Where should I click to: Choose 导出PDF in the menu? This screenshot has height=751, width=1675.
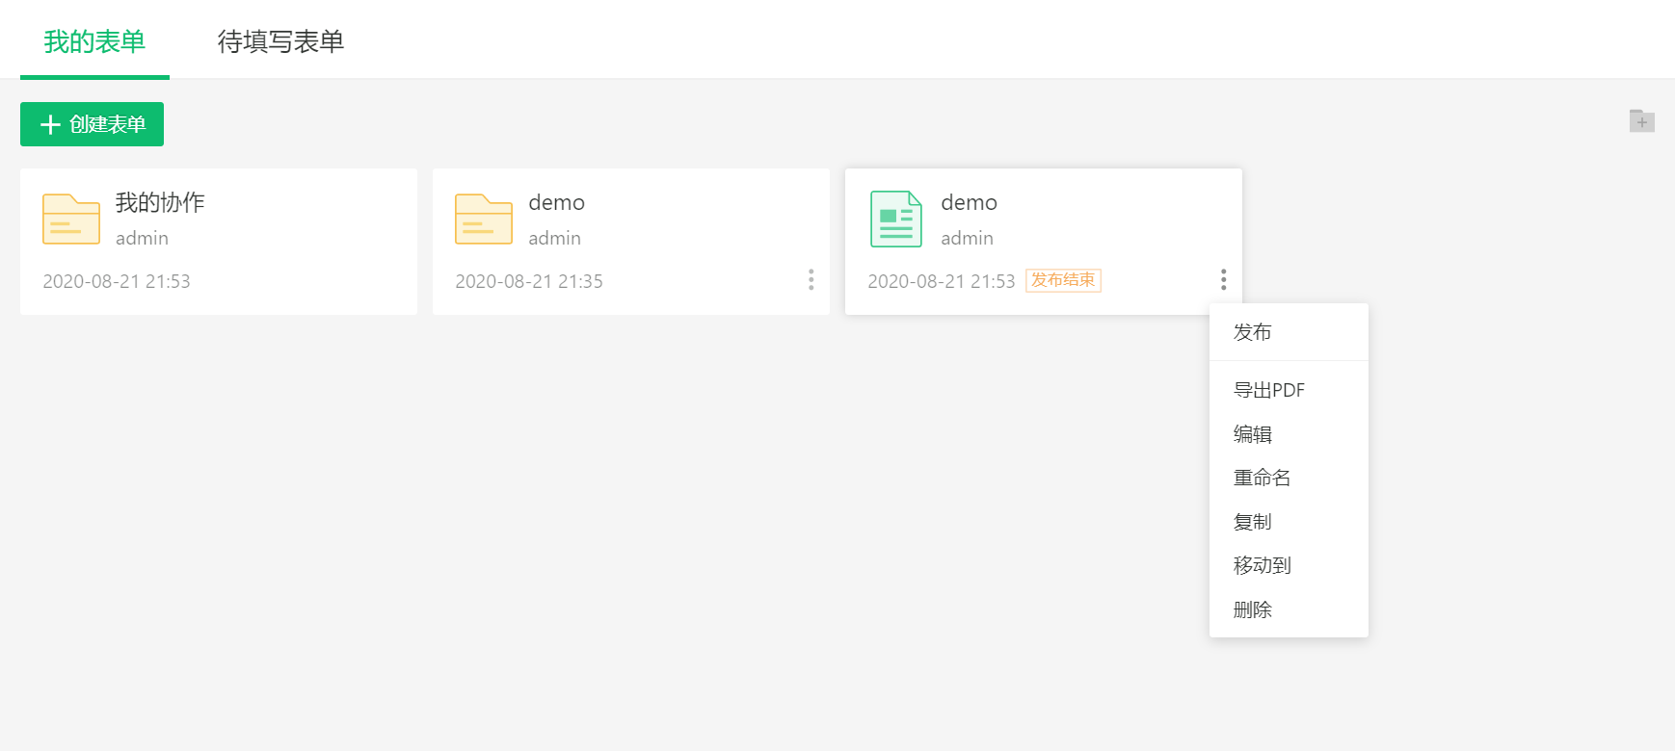tap(1289, 390)
